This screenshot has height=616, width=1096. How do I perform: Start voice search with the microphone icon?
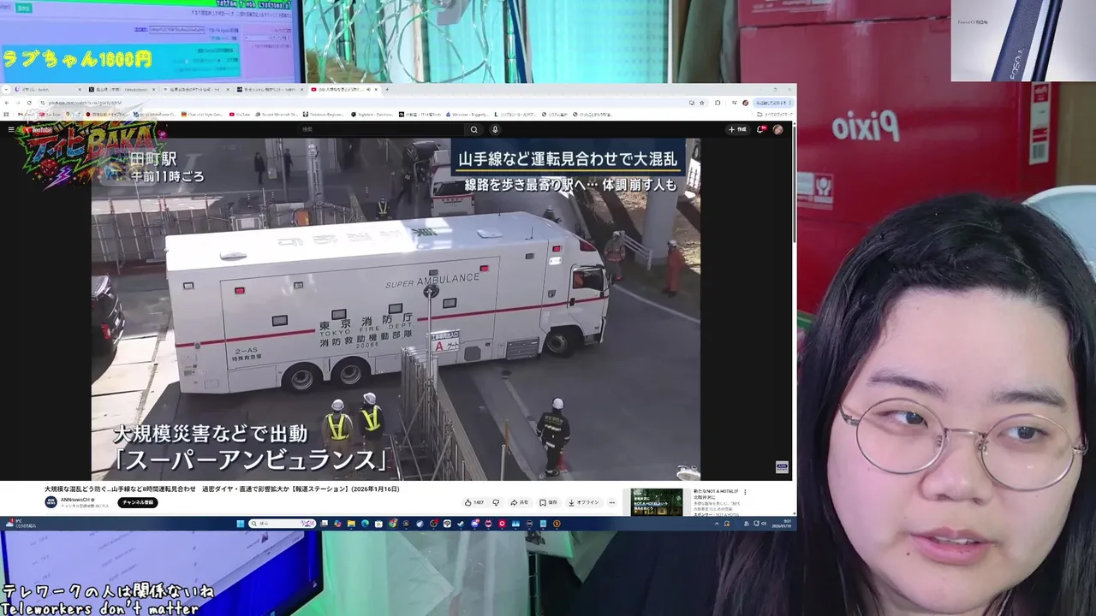point(495,129)
